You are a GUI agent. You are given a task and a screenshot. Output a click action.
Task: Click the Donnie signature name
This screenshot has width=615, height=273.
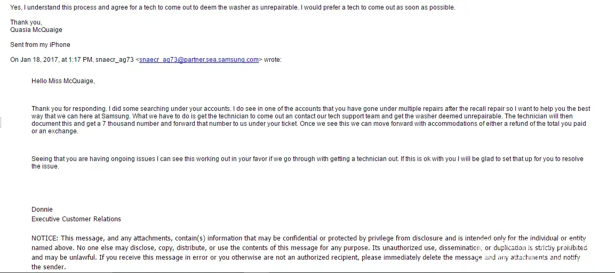42,210
